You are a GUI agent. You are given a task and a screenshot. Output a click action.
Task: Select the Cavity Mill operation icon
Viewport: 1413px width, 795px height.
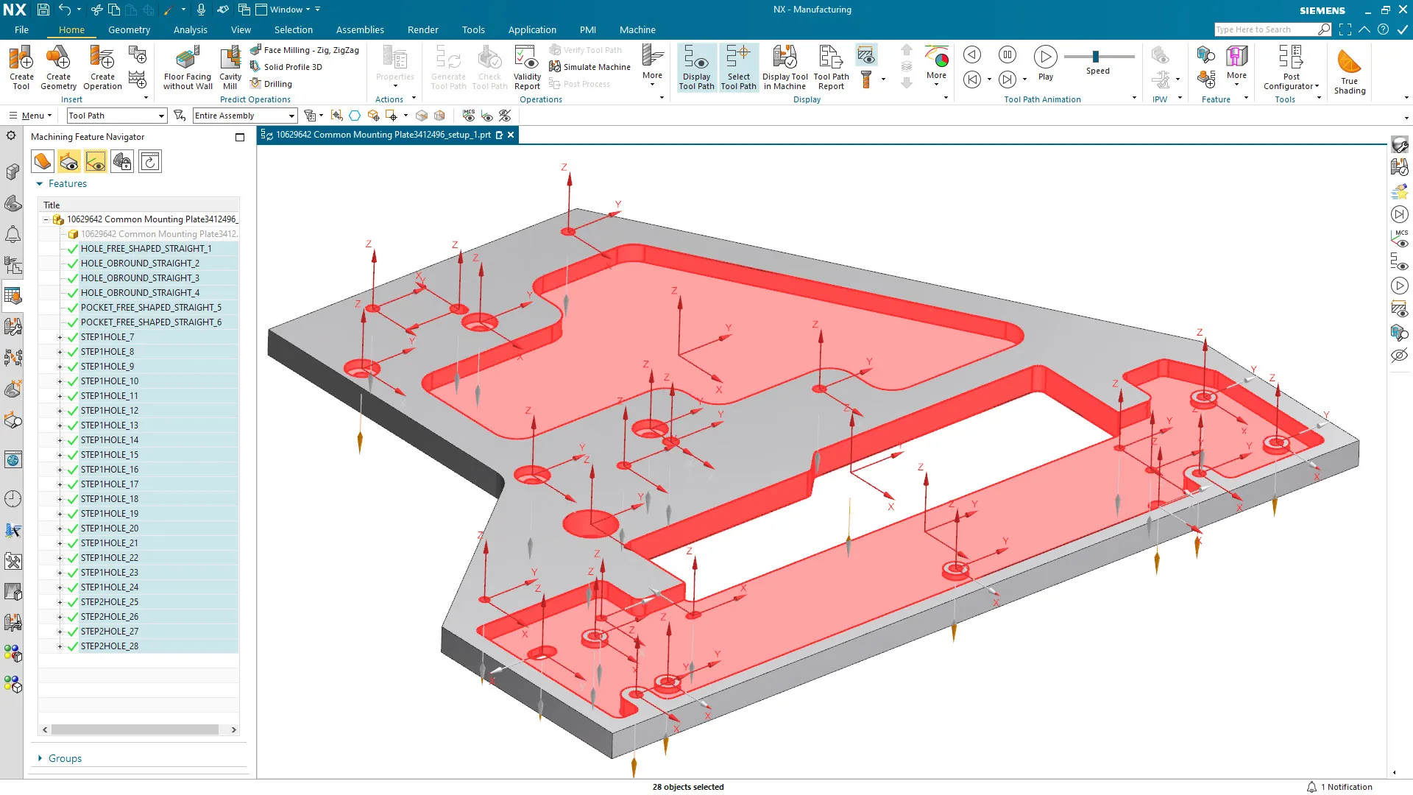coord(230,58)
